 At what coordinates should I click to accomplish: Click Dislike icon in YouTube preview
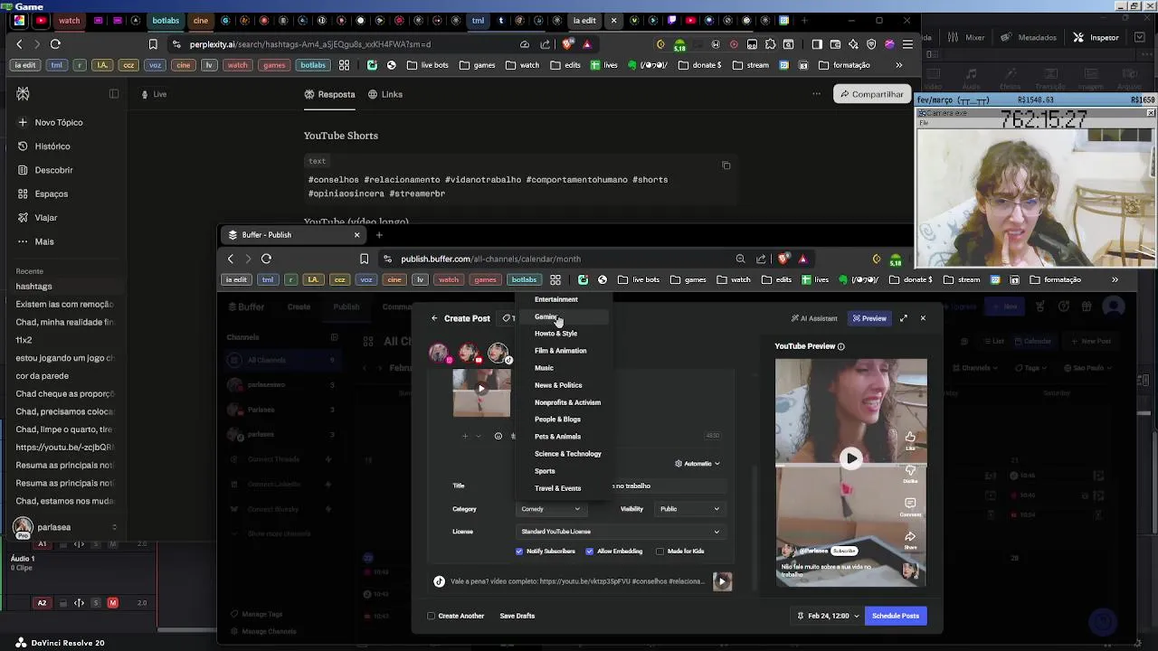click(x=910, y=473)
